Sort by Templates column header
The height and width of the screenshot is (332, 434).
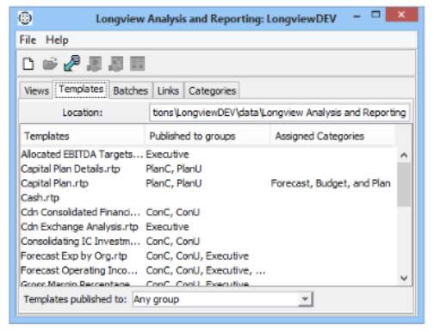pyautogui.click(x=82, y=136)
